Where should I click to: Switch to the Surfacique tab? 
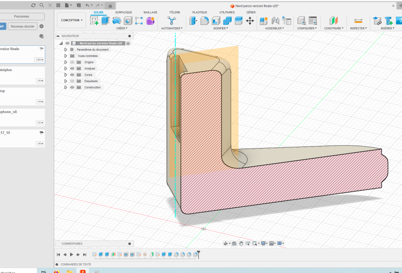click(x=123, y=12)
